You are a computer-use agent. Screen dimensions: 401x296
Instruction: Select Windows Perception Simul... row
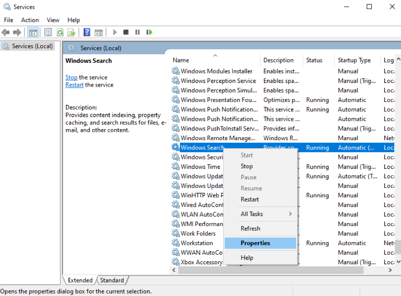282,90
